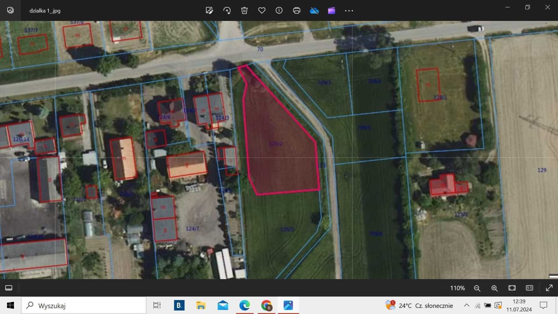Open Windows Start menu
The height and width of the screenshot is (314, 558).
[10, 305]
